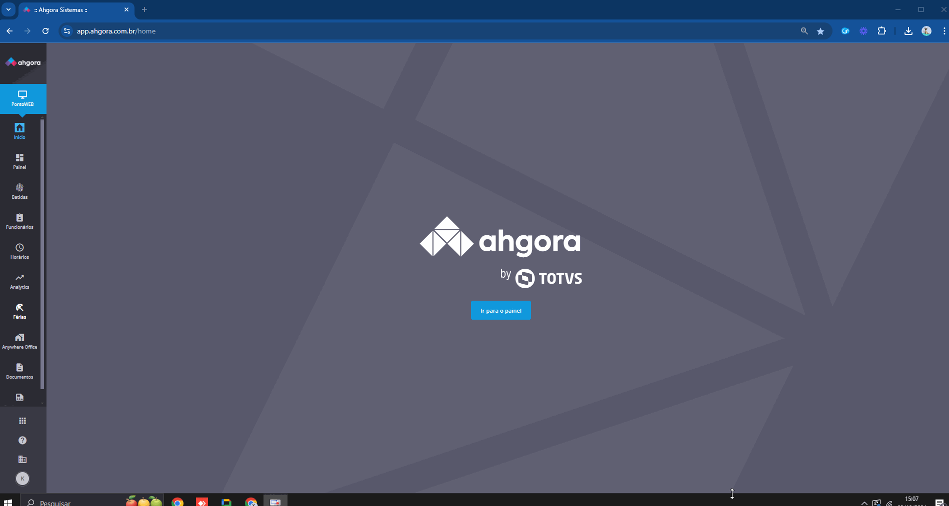Open the Chrome profile avatar

click(x=926, y=31)
